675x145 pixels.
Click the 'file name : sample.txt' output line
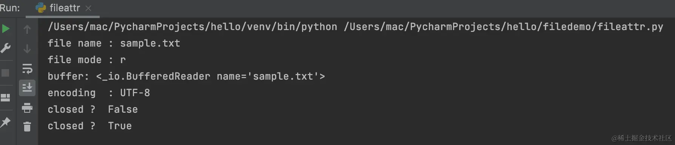114,43
